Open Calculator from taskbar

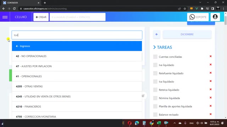(x=144, y=123)
